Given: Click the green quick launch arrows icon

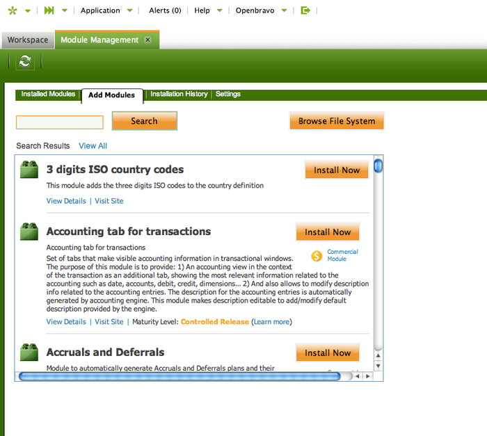Looking at the screenshot, I should point(49,10).
